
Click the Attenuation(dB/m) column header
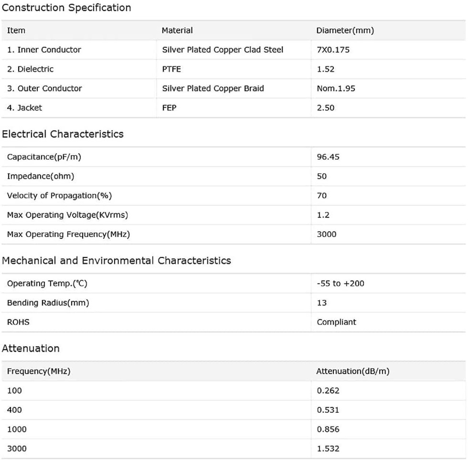click(x=353, y=371)
